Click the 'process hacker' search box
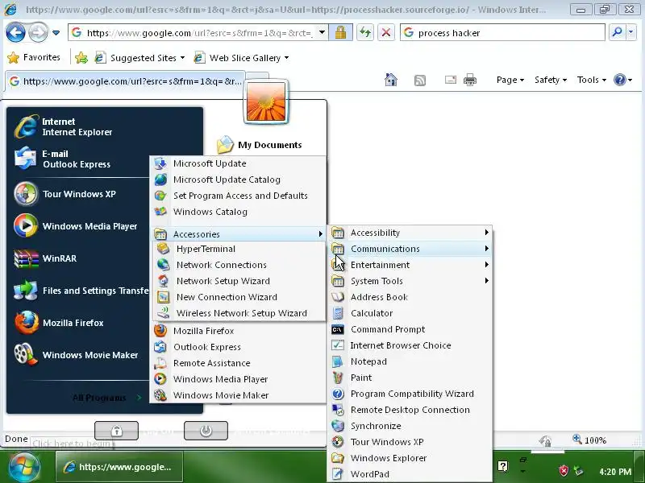Image resolution: width=645 pixels, height=483 pixels. click(502, 33)
